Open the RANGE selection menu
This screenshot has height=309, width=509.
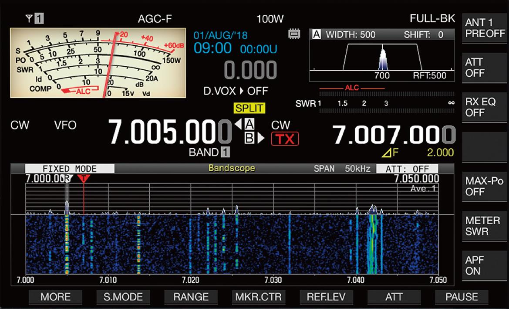pyautogui.click(x=191, y=297)
